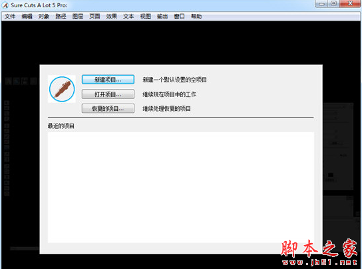Screen dimensions: 362x269
Task: Click inside the 最近的项目 list box
Action: coord(181,187)
